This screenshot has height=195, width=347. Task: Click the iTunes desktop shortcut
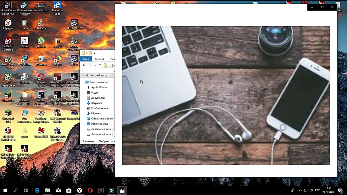[x=25, y=43]
